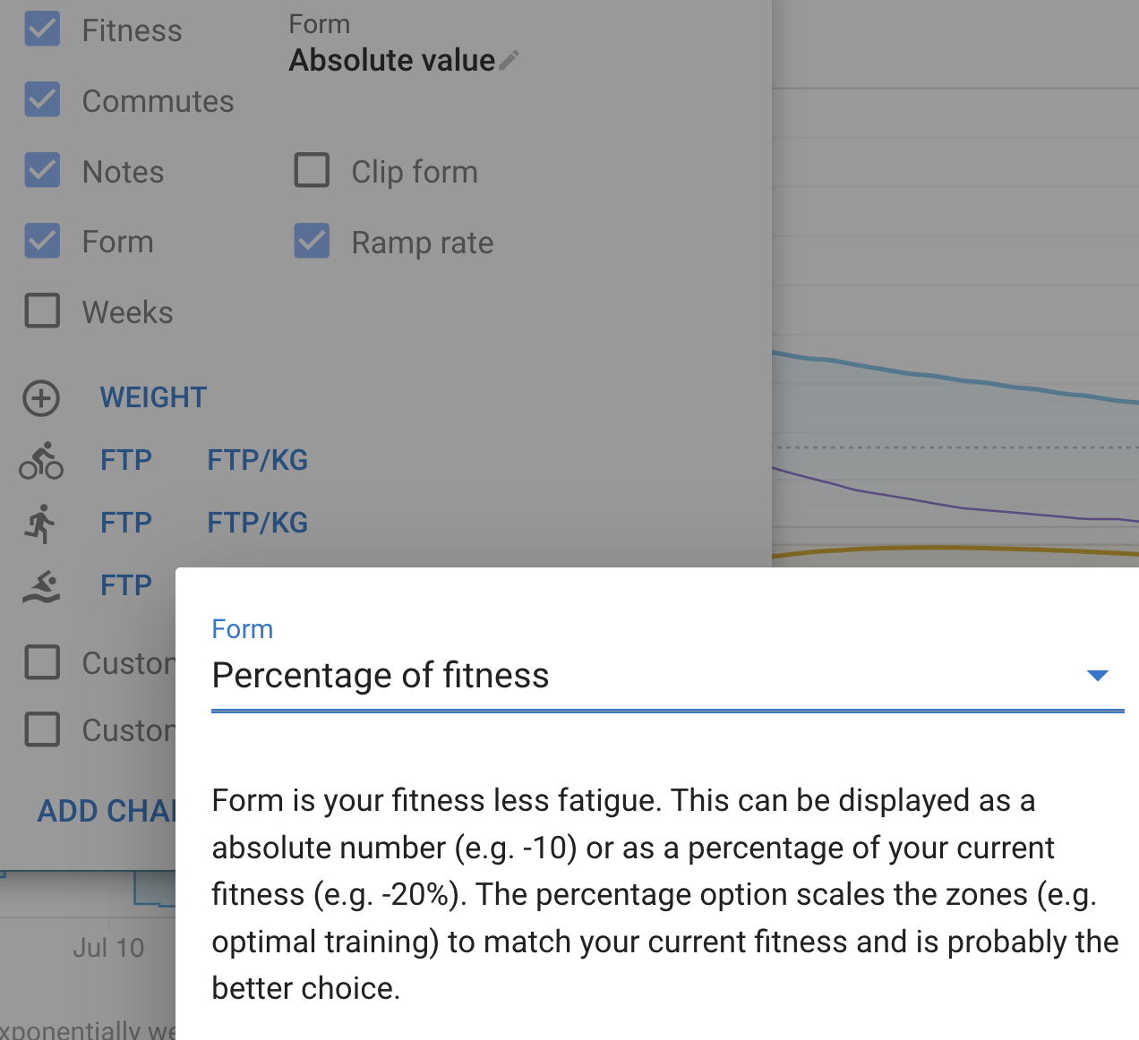Viewport: 1139px width, 1040px height.
Task: Disable the Commutes checkbox
Action: coord(42,100)
